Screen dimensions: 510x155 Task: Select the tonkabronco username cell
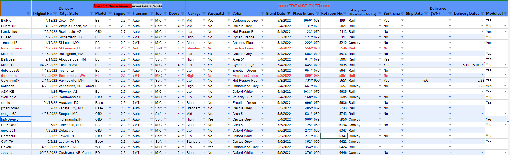[16, 48]
